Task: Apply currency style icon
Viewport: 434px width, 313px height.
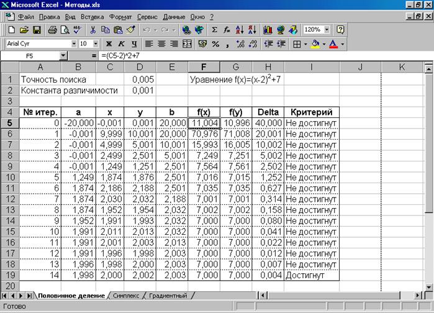Action: pyautogui.click(x=202, y=43)
